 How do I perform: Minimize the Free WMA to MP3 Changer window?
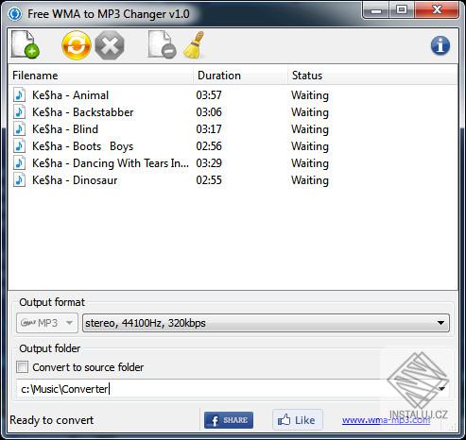click(376, 10)
